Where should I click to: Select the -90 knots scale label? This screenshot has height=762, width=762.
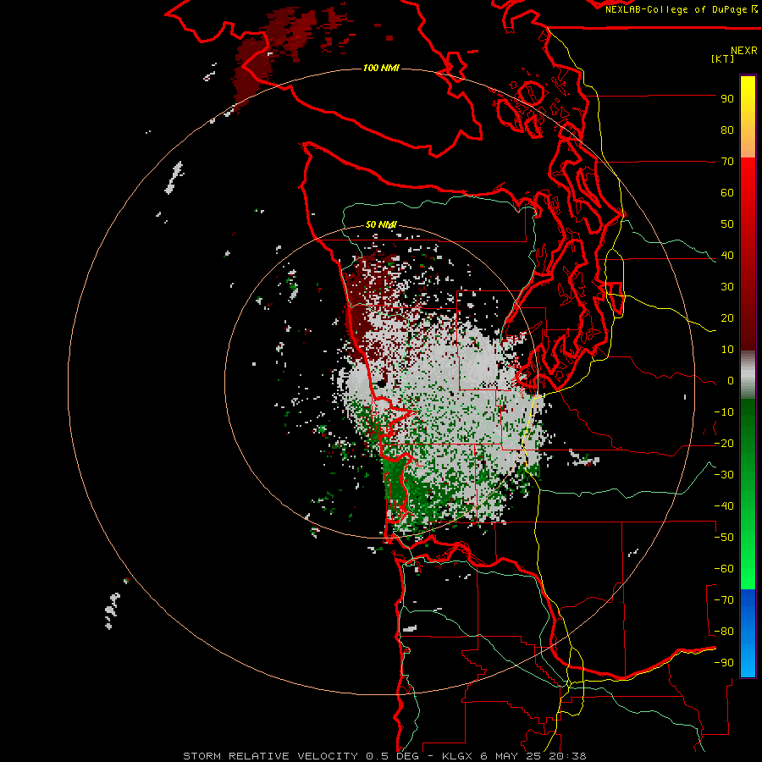pos(724,663)
